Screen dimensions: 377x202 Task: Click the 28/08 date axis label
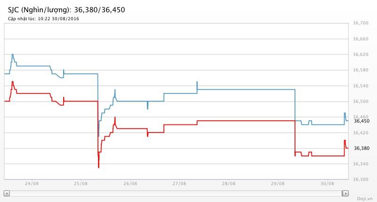(x=229, y=184)
